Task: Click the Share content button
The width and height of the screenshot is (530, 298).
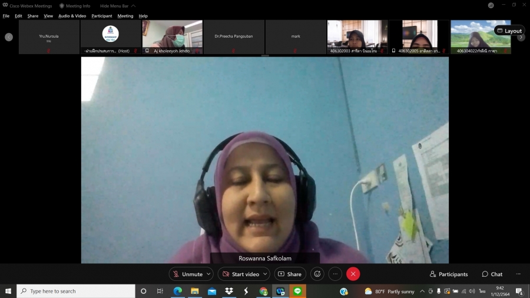Action: 290,274
